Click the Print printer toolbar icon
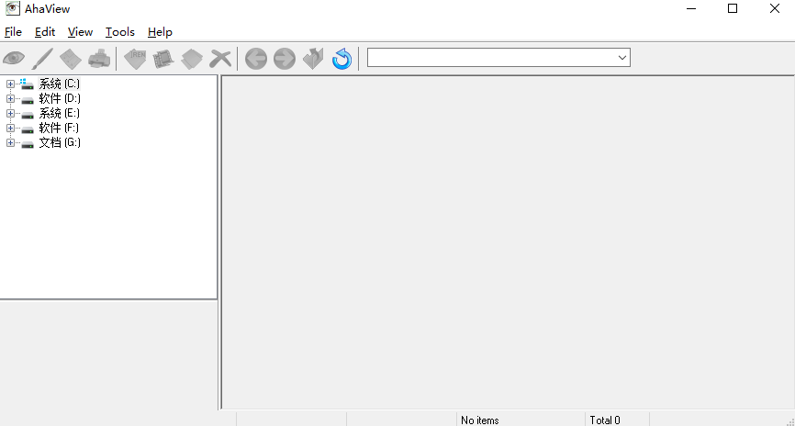Viewport: 795px width, 426px height. coord(99,59)
